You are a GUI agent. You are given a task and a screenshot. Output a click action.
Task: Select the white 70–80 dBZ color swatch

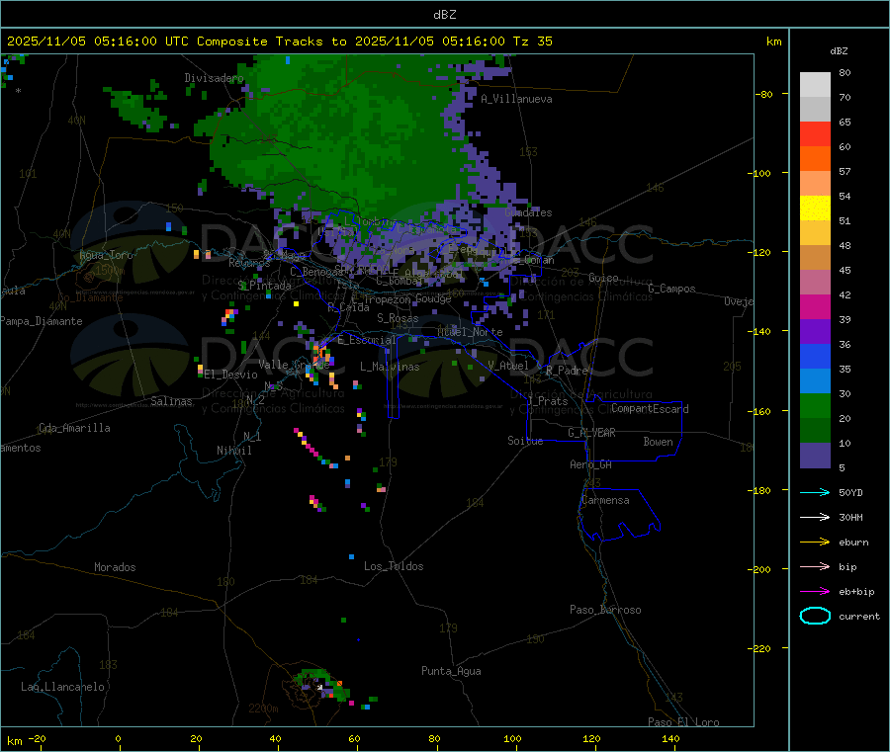(815, 85)
